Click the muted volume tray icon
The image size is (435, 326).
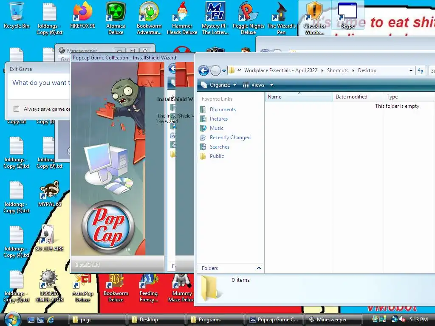402,320
